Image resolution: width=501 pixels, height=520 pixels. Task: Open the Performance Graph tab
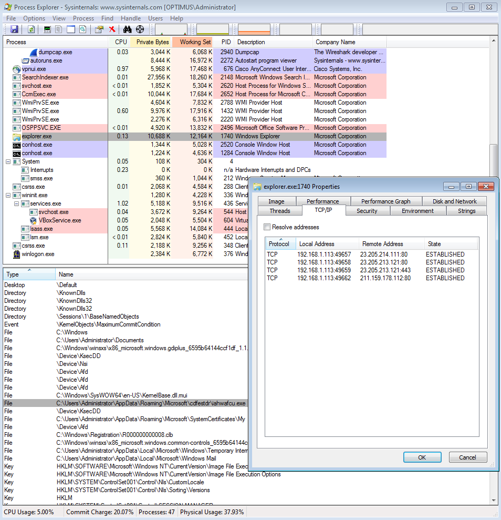(386, 201)
